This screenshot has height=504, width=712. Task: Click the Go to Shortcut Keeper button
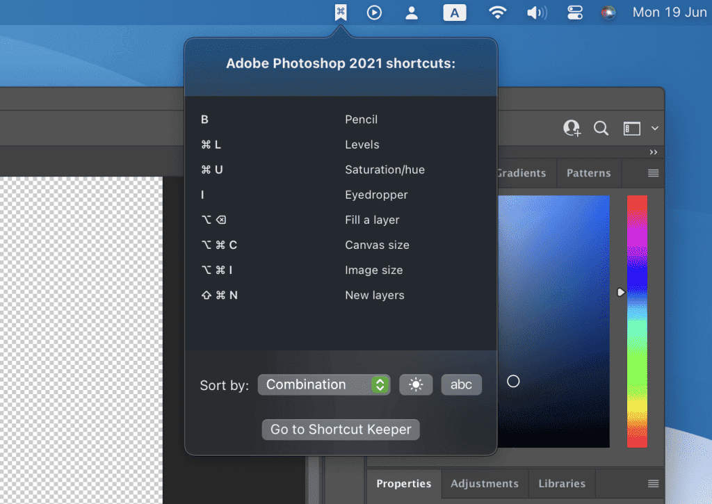(340, 429)
